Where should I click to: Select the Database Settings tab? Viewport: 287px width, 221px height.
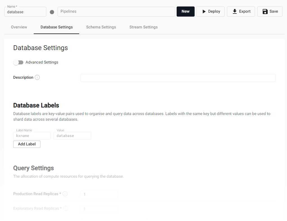[x=56, y=27]
